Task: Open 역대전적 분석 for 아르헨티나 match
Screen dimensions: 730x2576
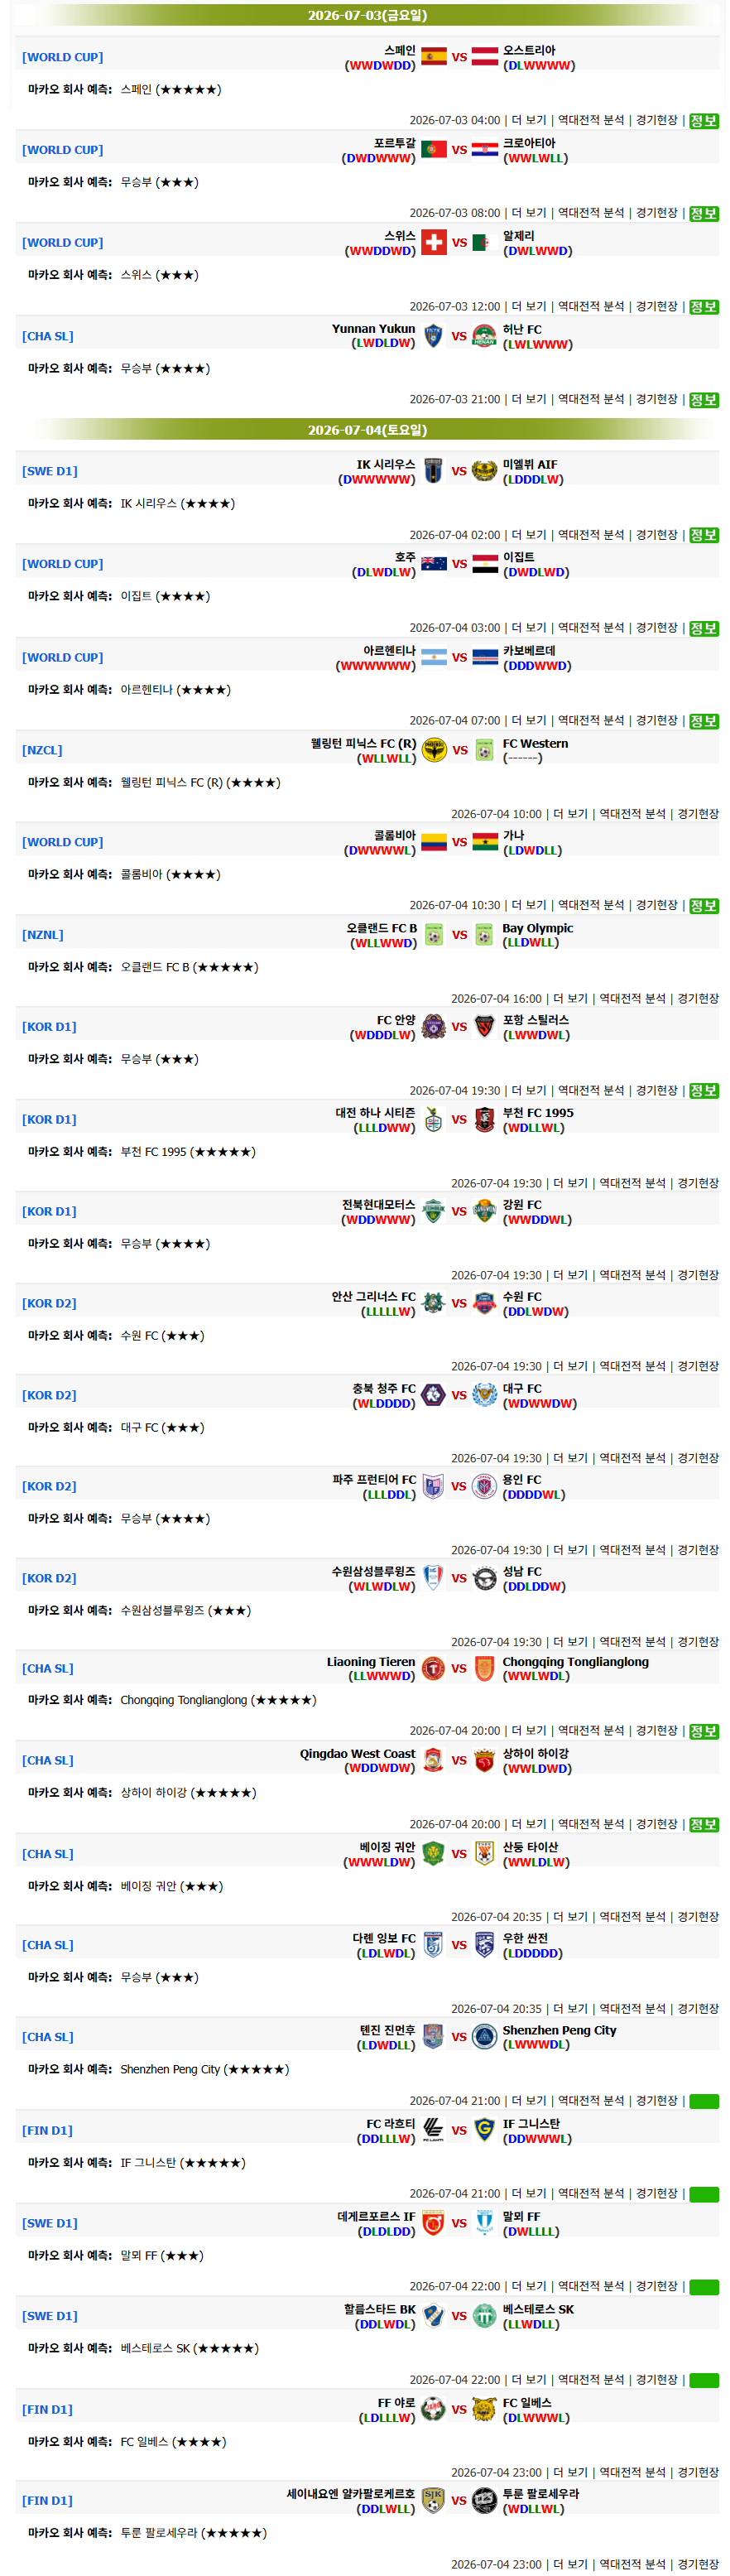Action: [591, 720]
